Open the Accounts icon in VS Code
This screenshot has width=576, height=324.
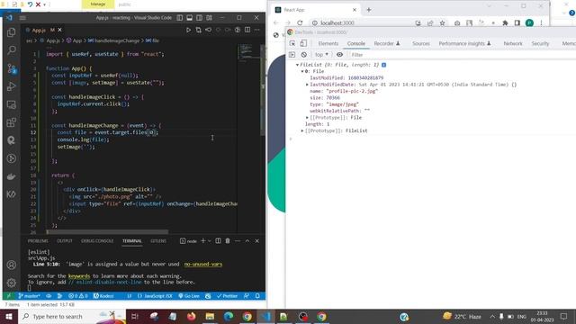click(x=12, y=265)
